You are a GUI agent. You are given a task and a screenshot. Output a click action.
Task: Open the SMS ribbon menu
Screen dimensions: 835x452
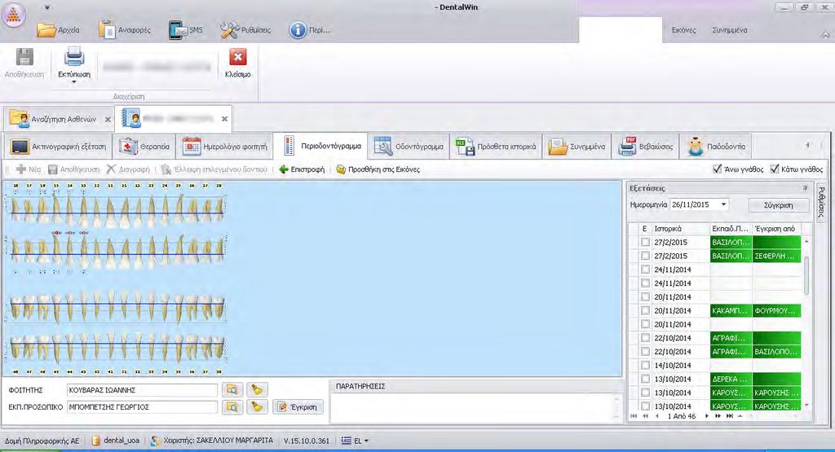(x=186, y=30)
